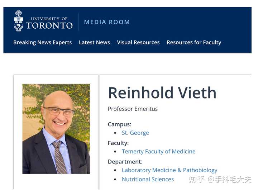Open the Media Room home link
Screen dimensions: 258x190
click(107, 22)
